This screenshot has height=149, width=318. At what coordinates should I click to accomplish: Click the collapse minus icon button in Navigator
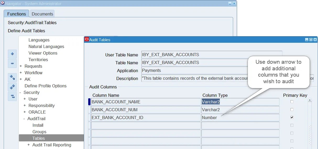pos(12,63)
